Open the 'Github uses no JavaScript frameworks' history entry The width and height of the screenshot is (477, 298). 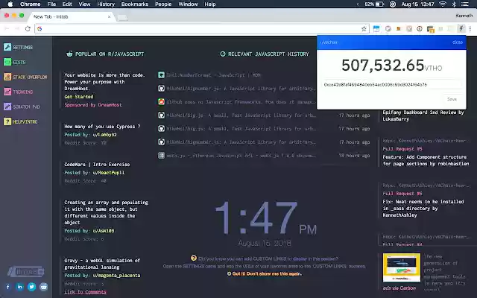[240, 102]
